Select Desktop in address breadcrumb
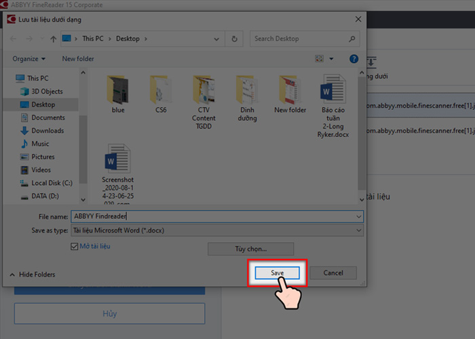The width and height of the screenshot is (475, 339). pos(128,39)
